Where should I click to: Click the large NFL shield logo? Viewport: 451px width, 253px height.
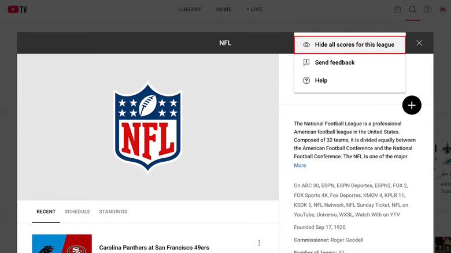(148, 127)
